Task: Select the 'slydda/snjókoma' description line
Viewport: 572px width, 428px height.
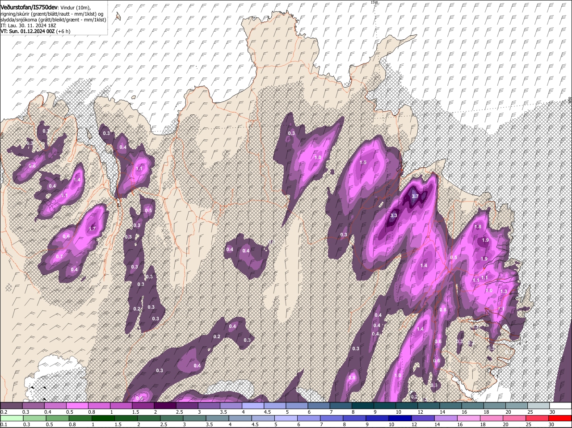Action: click(53, 20)
